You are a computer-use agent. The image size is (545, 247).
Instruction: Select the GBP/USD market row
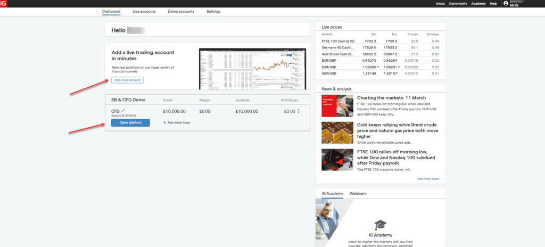coord(380,73)
